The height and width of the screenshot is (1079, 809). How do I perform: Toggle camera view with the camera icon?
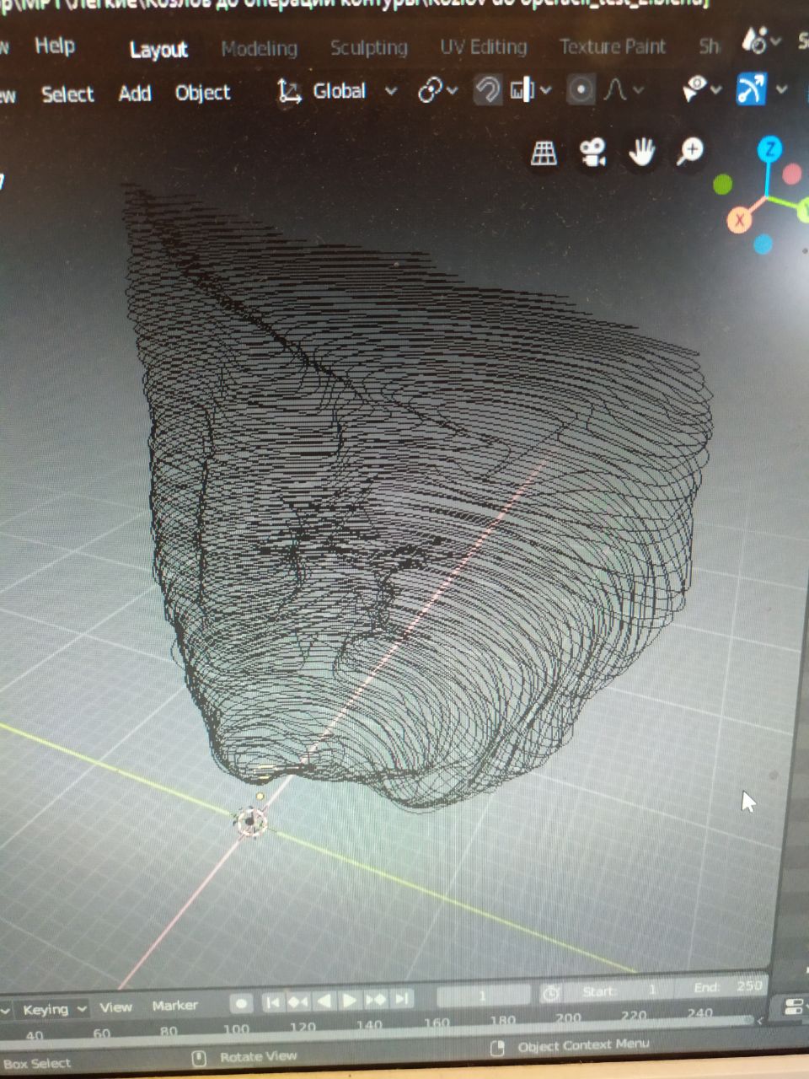coord(593,153)
